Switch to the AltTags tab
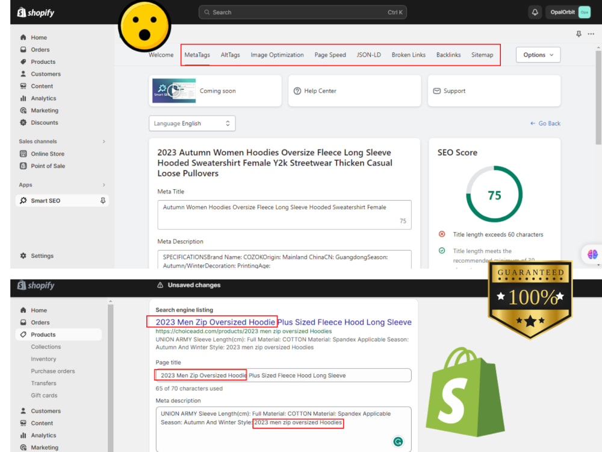602x452 pixels. [230, 55]
